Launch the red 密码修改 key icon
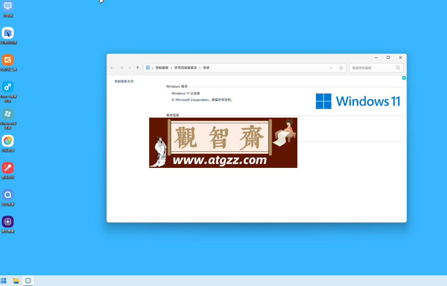Viewport: 447px width, 286px height. (x=8, y=170)
